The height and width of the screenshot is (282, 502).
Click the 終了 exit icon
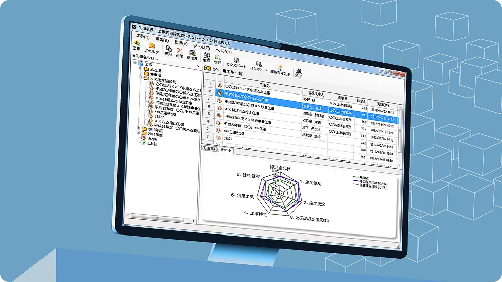pos(299,73)
